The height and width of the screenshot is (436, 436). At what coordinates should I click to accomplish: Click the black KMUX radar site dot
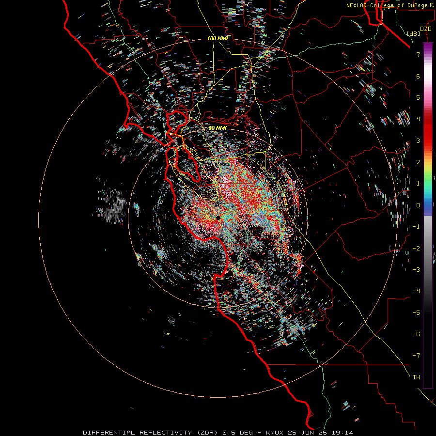click(218, 218)
